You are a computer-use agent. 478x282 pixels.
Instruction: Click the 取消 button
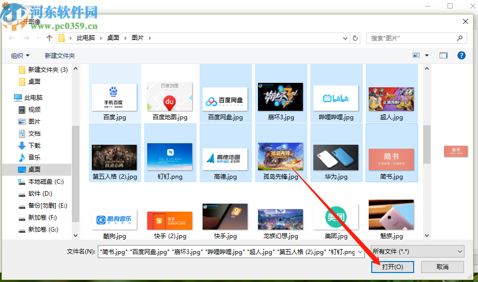point(443,267)
